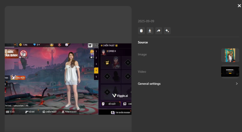Share the video using arrow icon
242x132 pixels.
click(159, 31)
